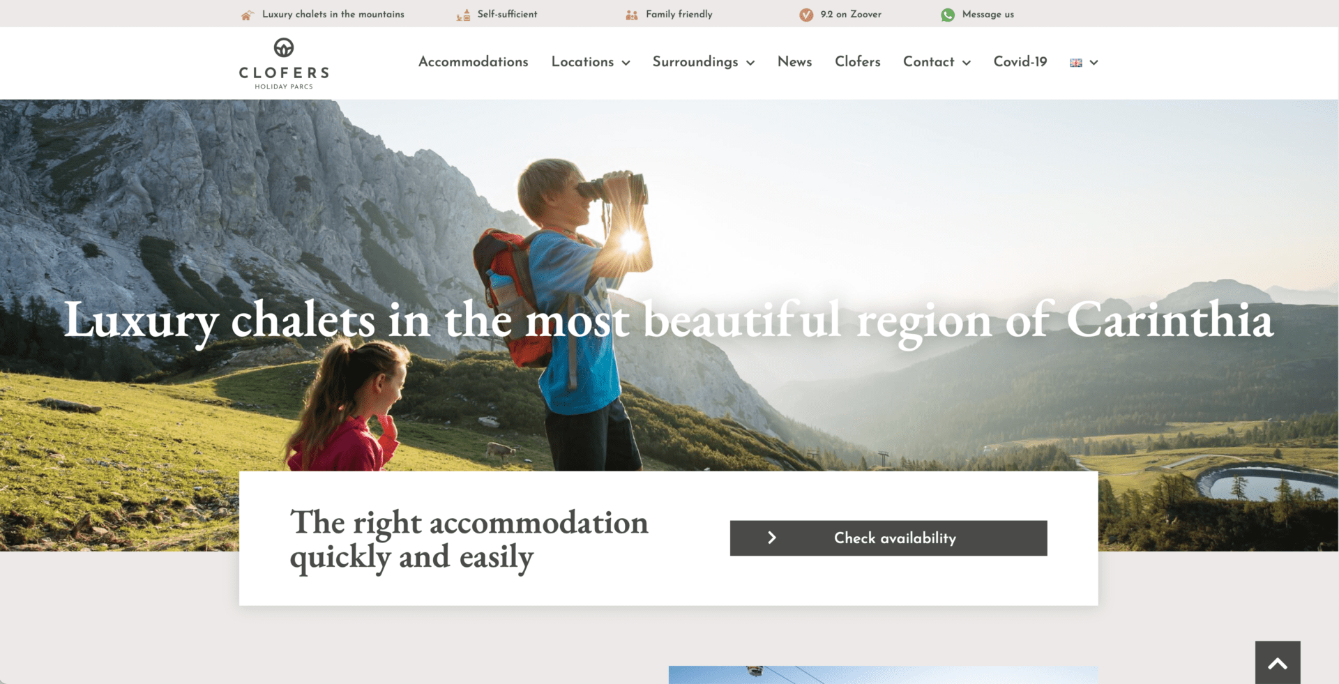
Task: Click the 9.2 on Zoover link
Action: pos(851,15)
